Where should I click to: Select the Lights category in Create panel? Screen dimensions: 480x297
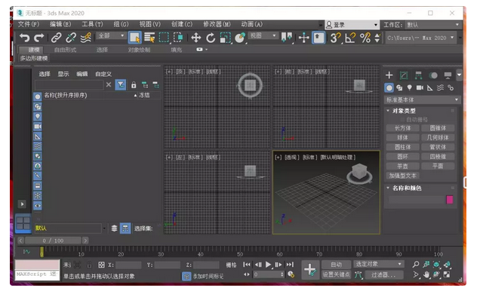pyautogui.click(x=410, y=88)
